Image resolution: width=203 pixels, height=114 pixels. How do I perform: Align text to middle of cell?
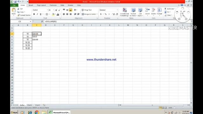coord(67,10)
